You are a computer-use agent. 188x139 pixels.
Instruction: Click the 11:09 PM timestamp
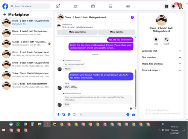point(95,55)
